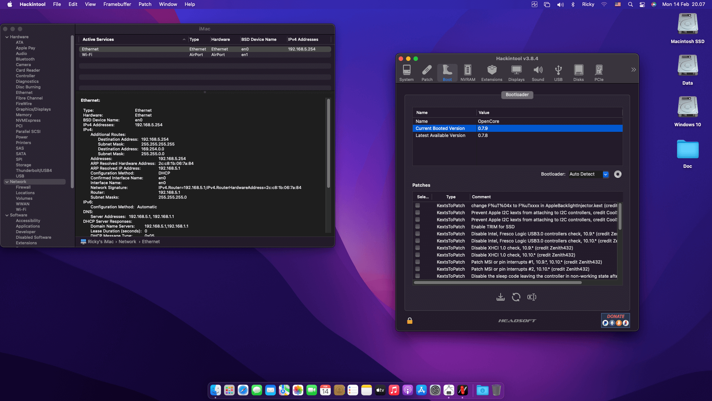Open Music app from the Dock
Viewport: 712px width, 401px height.
tap(394, 390)
